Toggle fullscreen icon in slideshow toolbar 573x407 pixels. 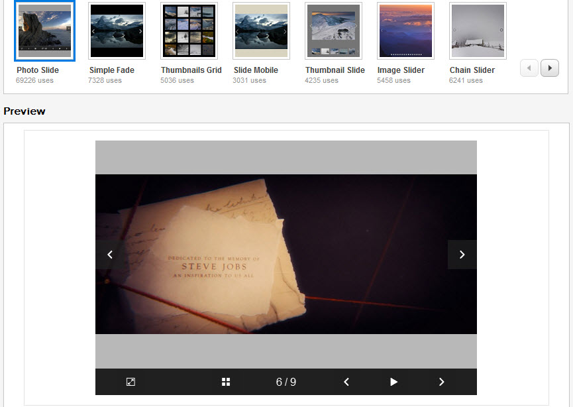coord(130,382)
